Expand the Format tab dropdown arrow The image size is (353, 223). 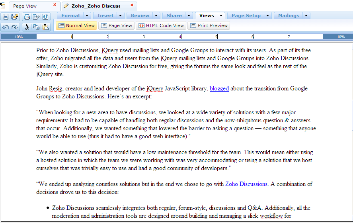click(88, 16)
